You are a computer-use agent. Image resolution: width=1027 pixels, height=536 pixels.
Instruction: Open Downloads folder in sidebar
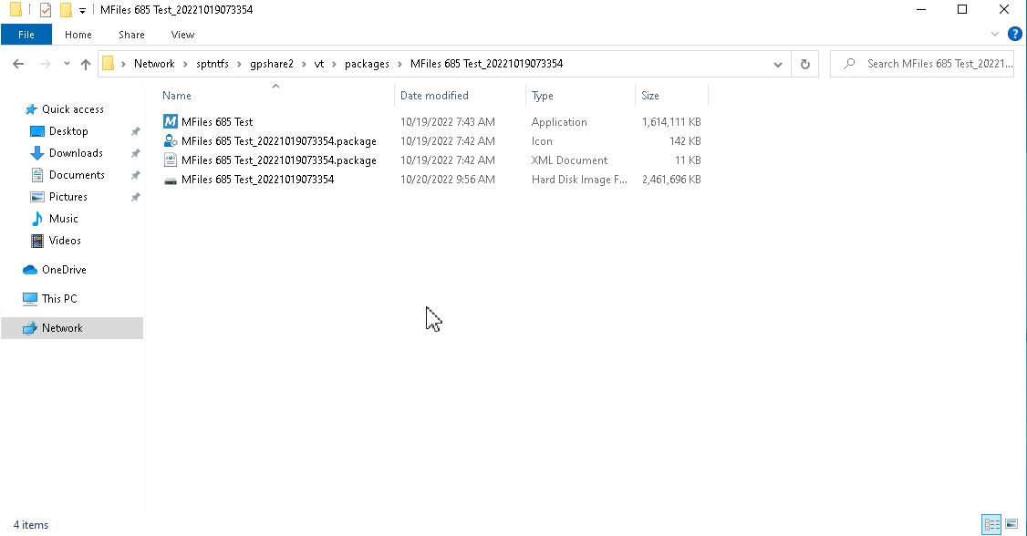76,153
